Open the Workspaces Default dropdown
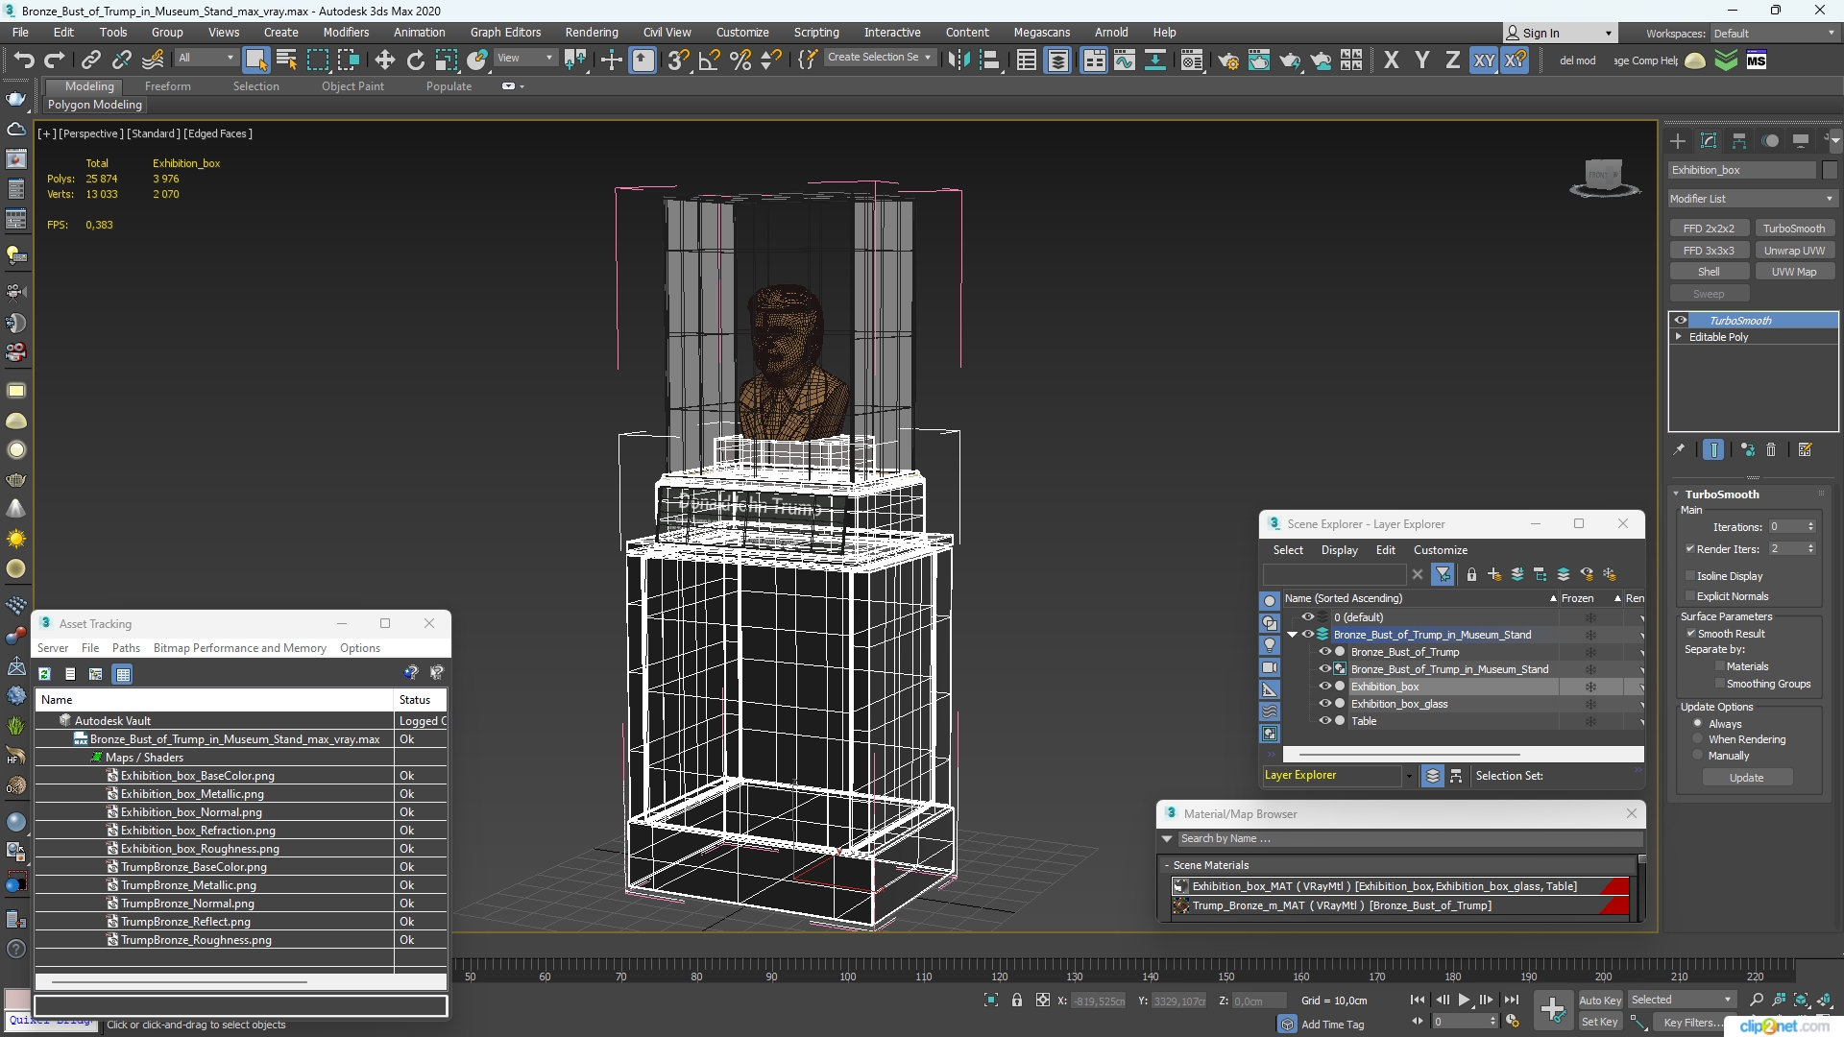 pos(1773,34)
